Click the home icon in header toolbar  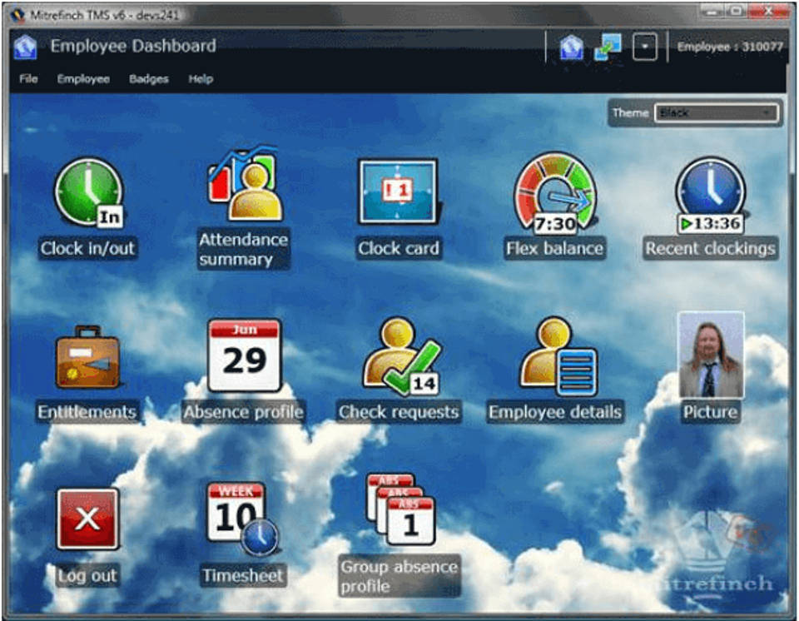click(571, 47)
